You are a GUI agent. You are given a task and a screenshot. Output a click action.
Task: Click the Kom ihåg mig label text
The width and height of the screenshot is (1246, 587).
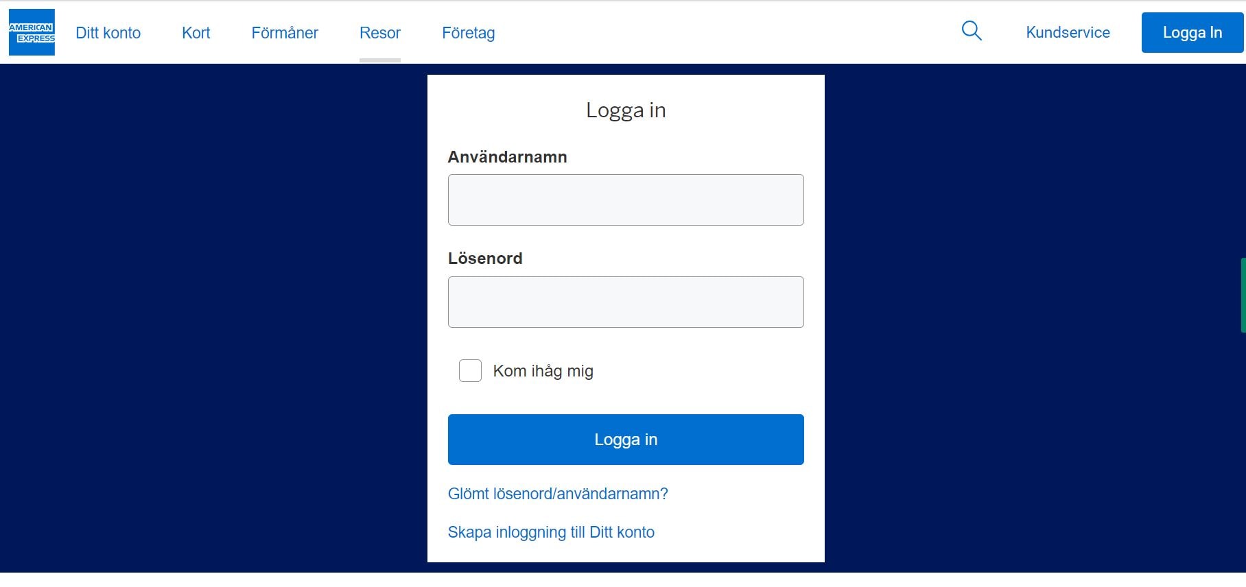click(x=543, y=371)
